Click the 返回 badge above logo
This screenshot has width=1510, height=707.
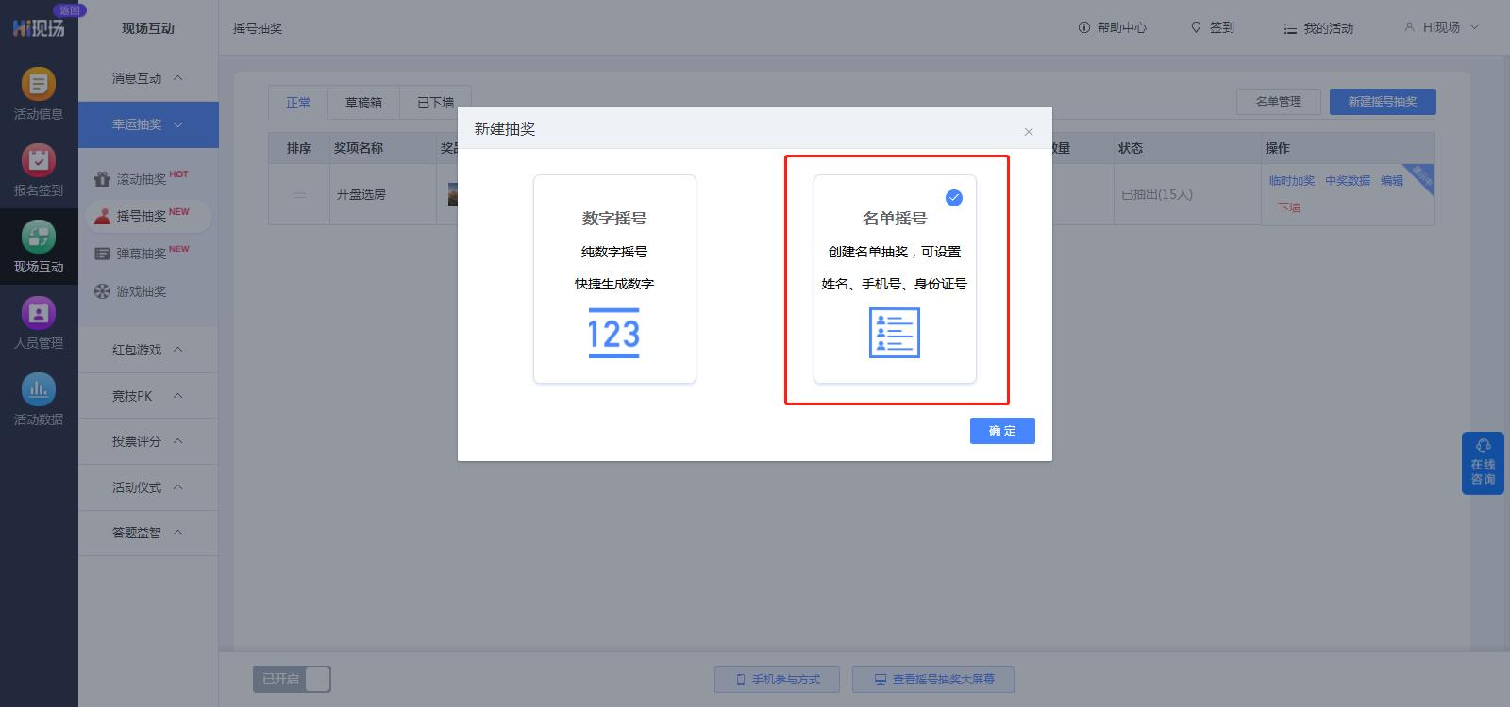click(70, 10)
